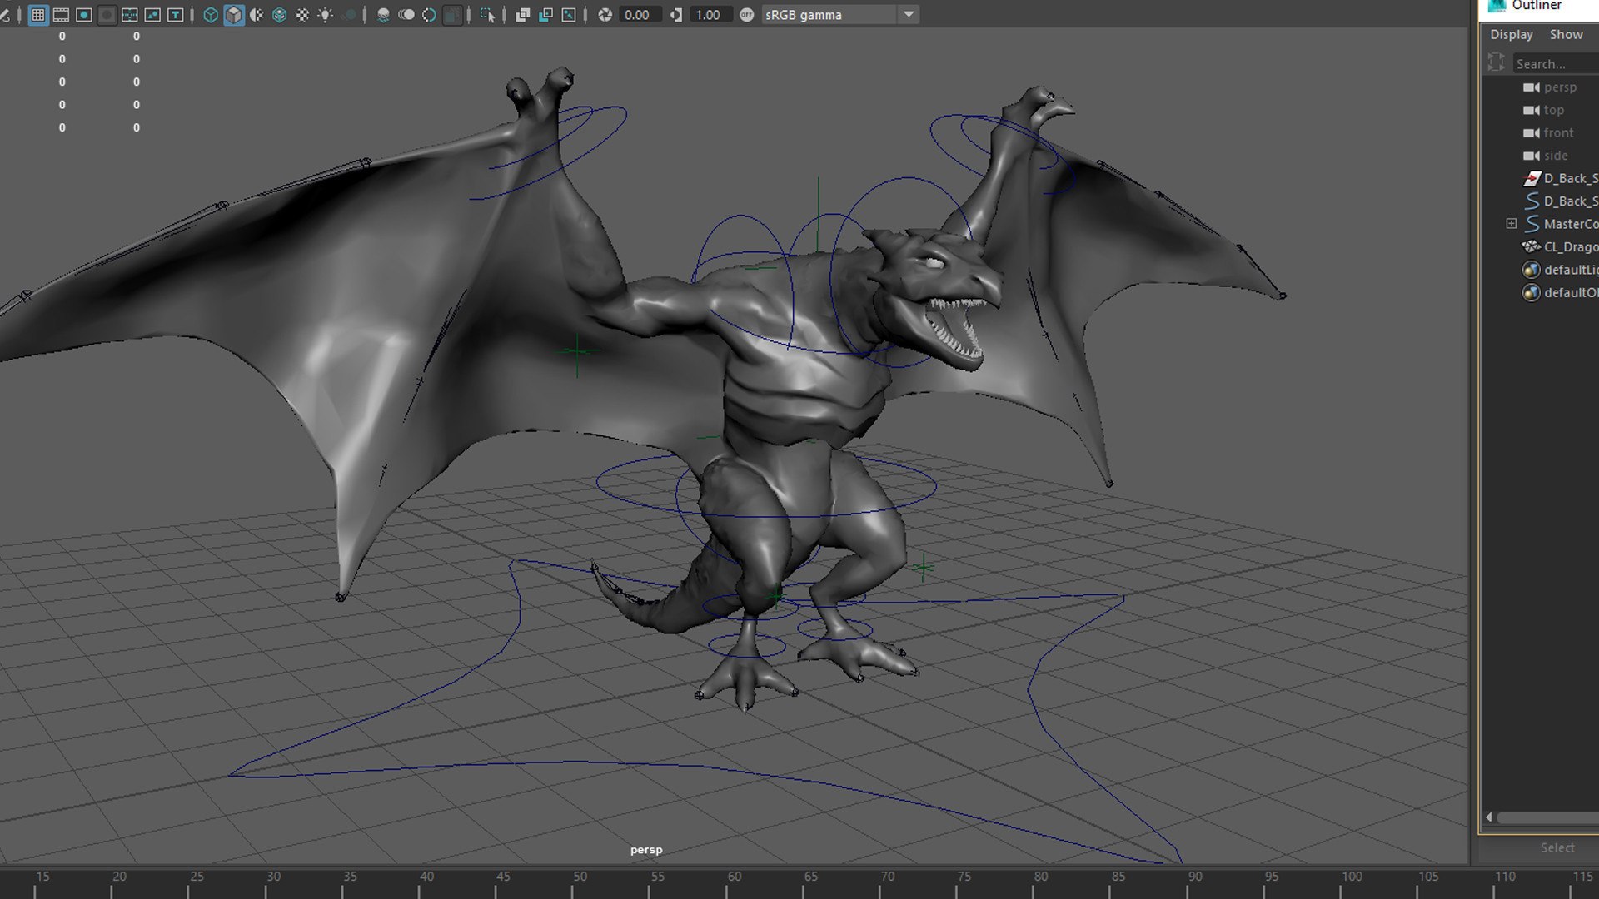
Task: Toggle the shadows icon
Action: coord(349,15)
